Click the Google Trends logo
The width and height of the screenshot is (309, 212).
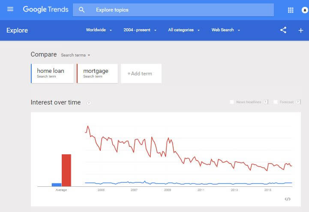[45, 9]
